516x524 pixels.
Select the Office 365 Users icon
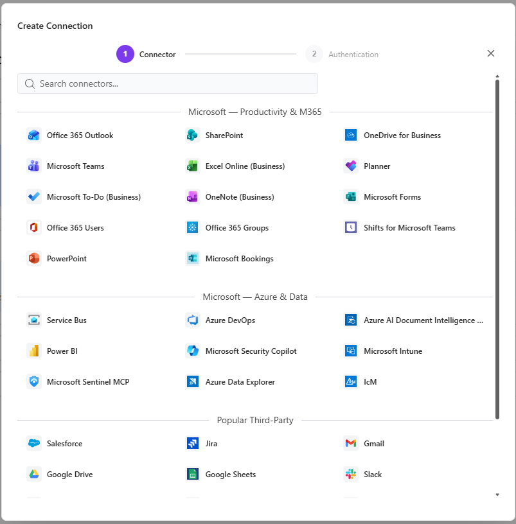point(34,227)
